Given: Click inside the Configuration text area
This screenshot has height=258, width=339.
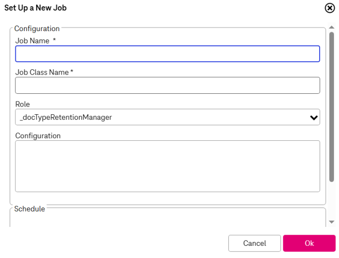Looking at the screenshot, I should point(167,166).
